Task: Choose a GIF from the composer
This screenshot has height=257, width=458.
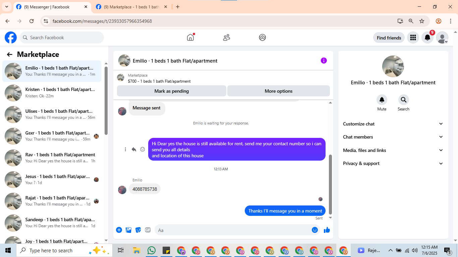Action: [148, 230]
